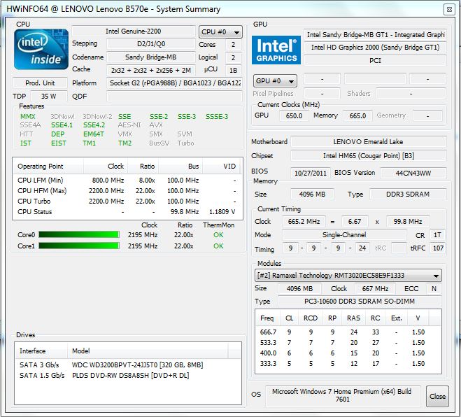Click the LENOVO Emerald Lake motherboard field
The width and height of the screenshot is (461, 417).
coord(369,142)
